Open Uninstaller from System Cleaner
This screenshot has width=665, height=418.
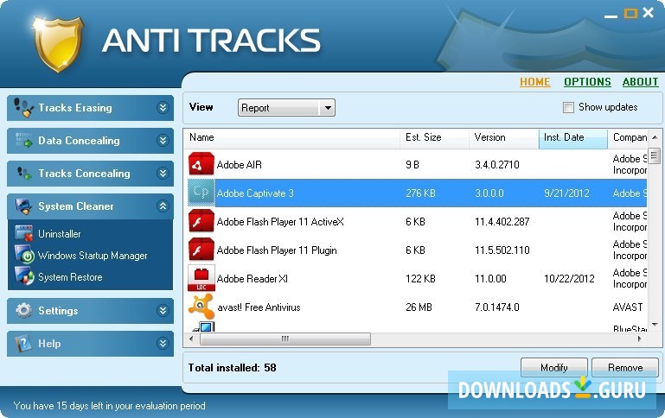click(x=60, y=234)
